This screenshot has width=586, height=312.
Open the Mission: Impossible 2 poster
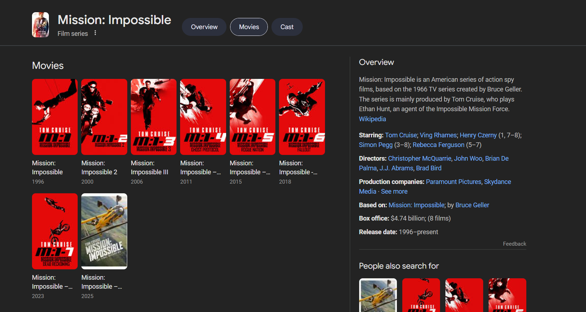tap(104, 117)
